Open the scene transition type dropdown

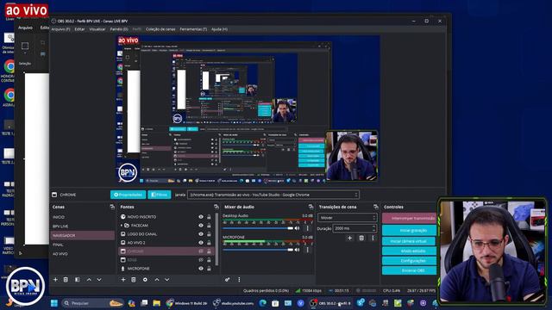347,218
